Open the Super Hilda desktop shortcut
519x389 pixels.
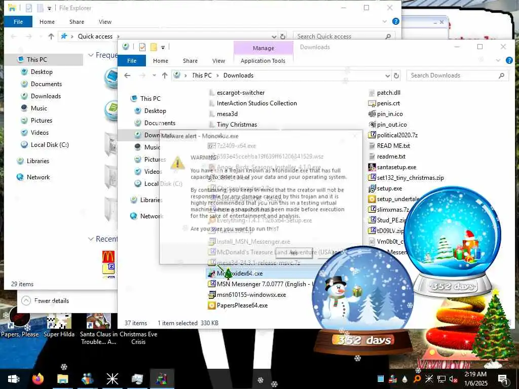(x=59, y=326)
